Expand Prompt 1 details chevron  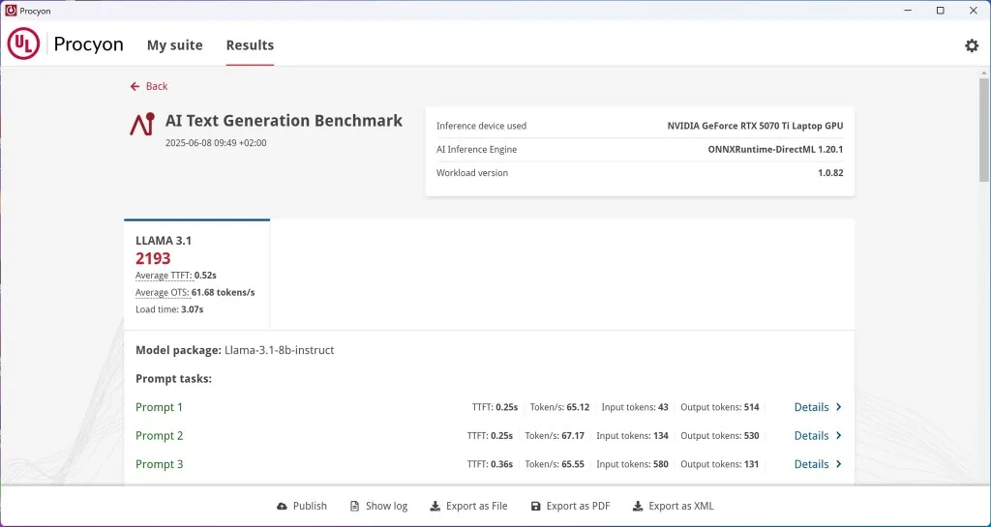click(838, 408)
